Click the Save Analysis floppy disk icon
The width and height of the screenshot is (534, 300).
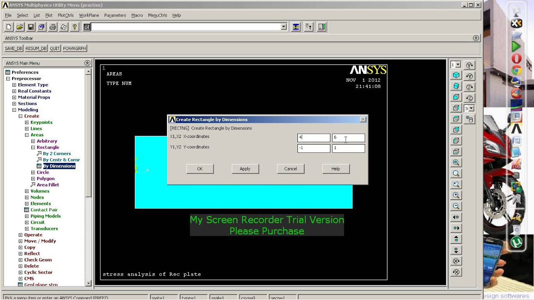pos(30,27)
